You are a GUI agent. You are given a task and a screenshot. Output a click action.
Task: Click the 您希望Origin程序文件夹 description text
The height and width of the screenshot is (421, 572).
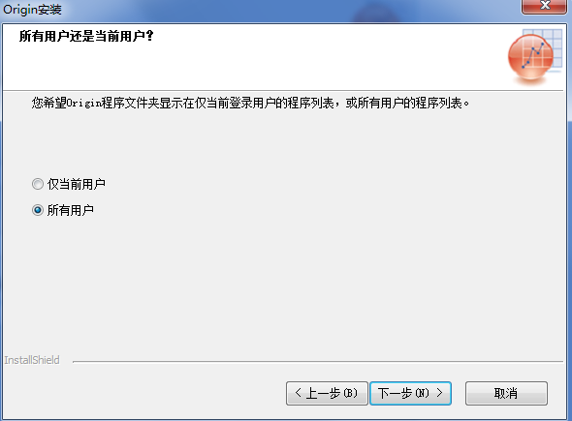click(x=250, y=103)
